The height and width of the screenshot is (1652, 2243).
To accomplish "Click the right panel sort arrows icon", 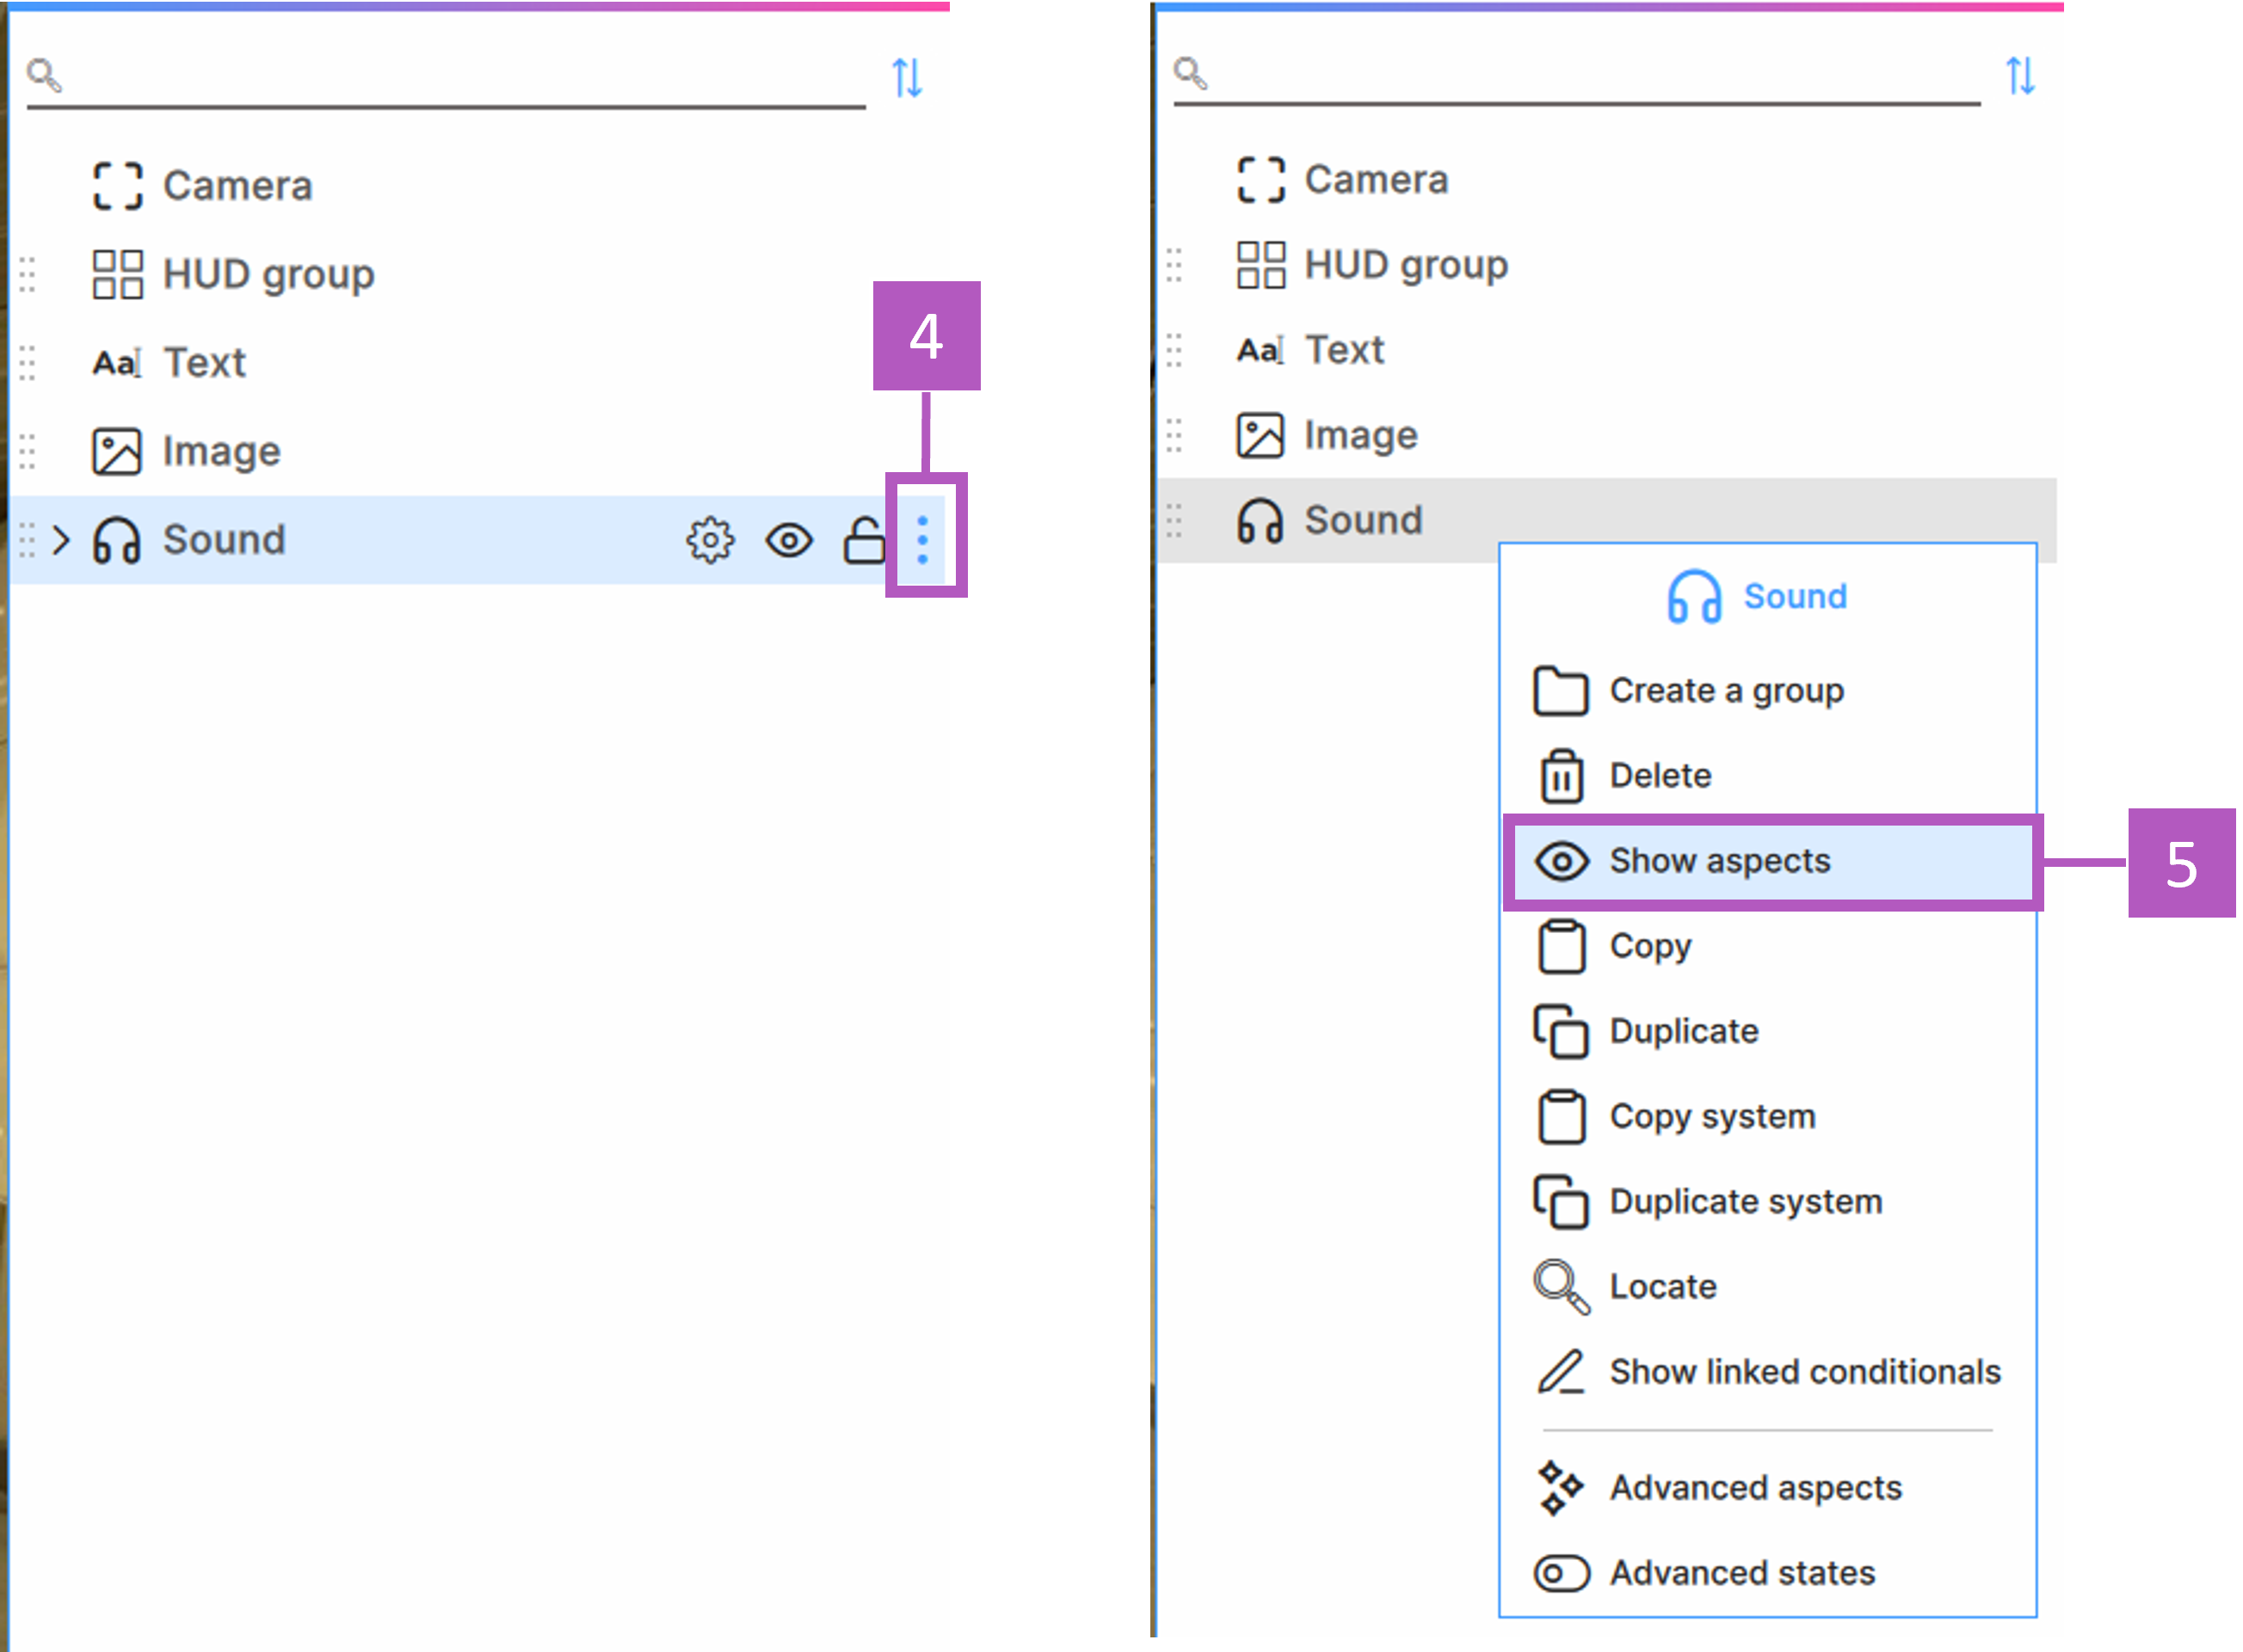I will (x=2019, y=75).
